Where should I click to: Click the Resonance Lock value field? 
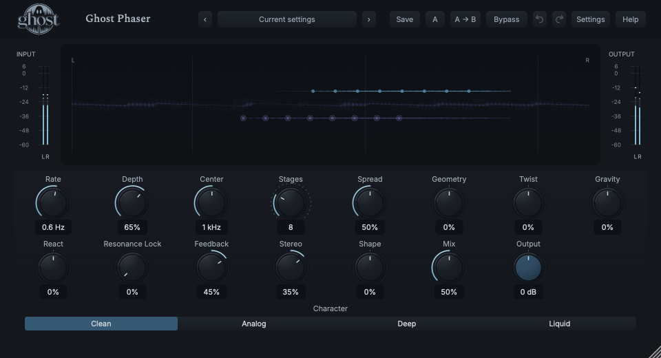[132, 292]
